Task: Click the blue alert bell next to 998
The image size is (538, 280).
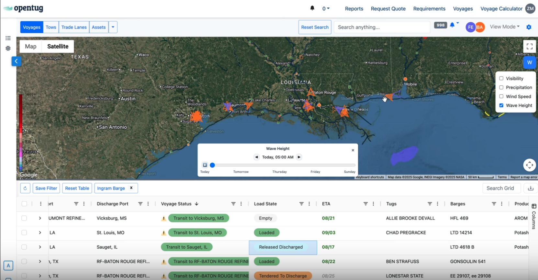Action: (x=452, y=25)
